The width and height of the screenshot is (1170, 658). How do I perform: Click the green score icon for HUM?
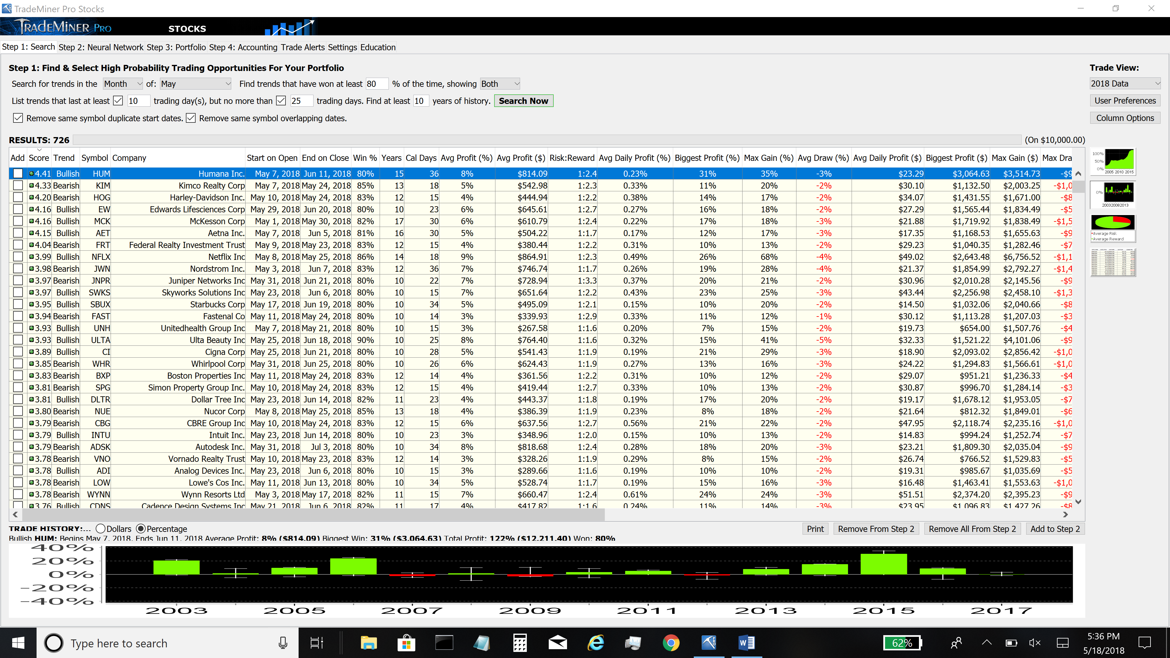point(31,173)
